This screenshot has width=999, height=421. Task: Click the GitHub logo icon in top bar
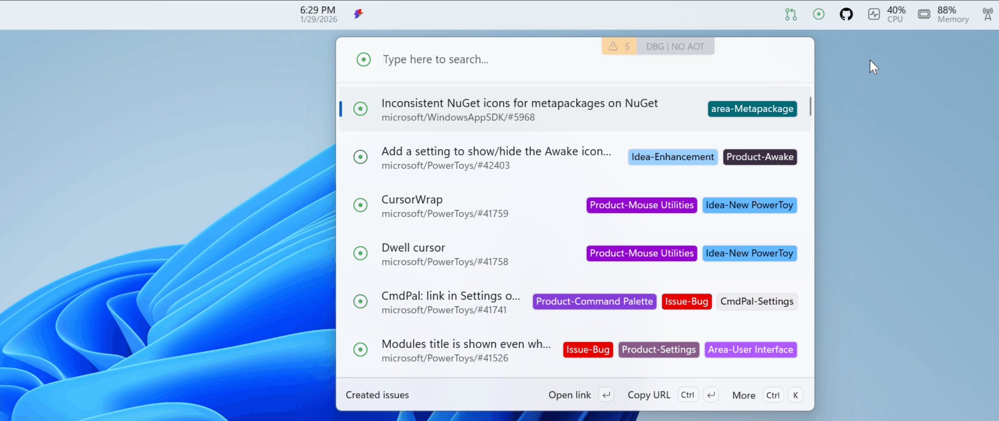tap(846, 15)
